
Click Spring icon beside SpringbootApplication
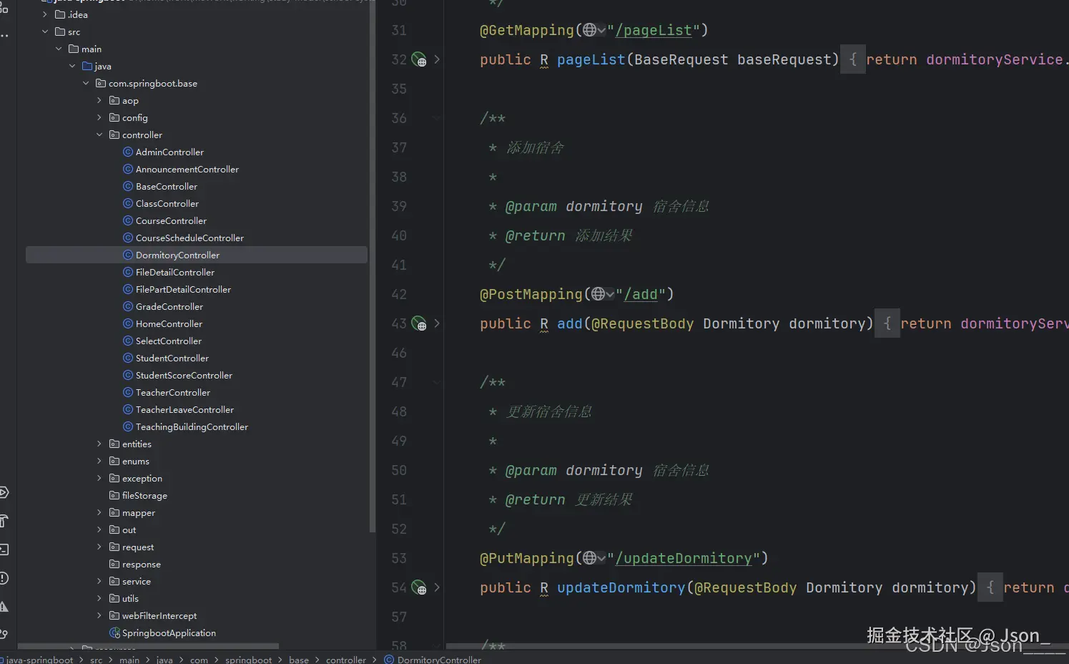[114, 633]
